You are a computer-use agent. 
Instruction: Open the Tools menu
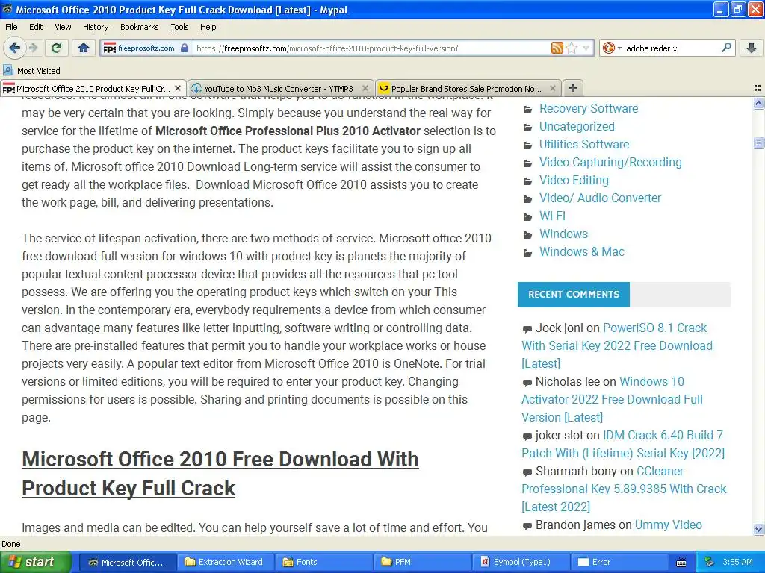179,27
